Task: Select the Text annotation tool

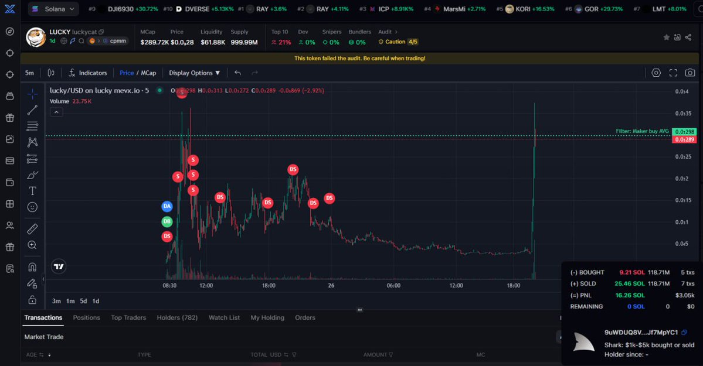Action: (x=32, y=191)
